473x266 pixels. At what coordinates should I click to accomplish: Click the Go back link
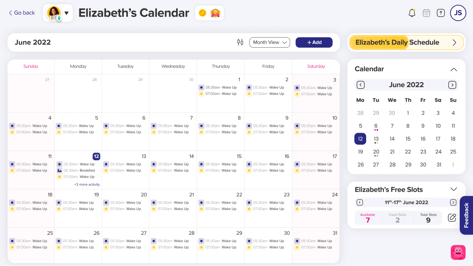[x=22, y=13]
